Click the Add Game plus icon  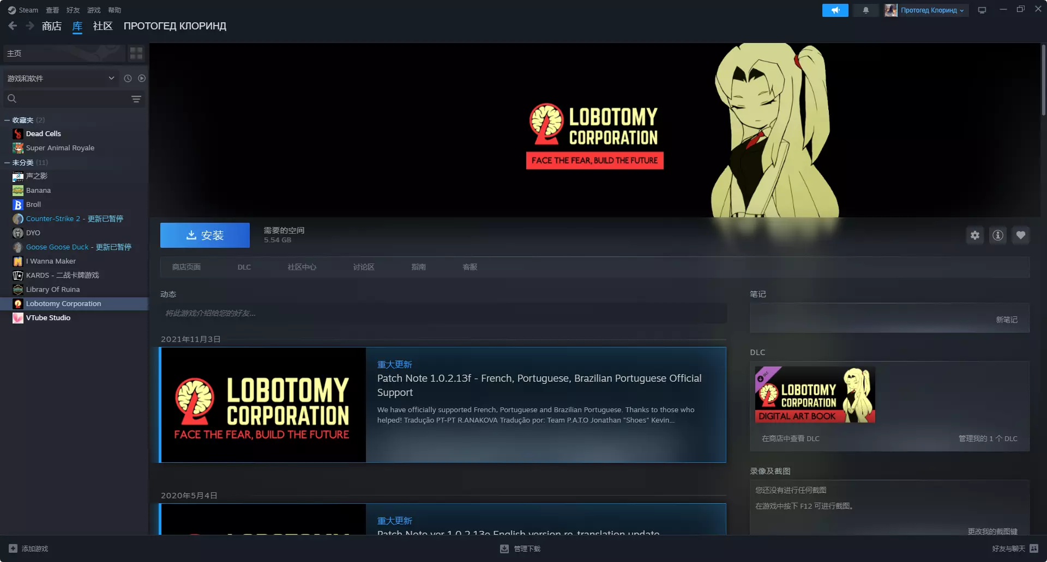(x=13, y=548)
